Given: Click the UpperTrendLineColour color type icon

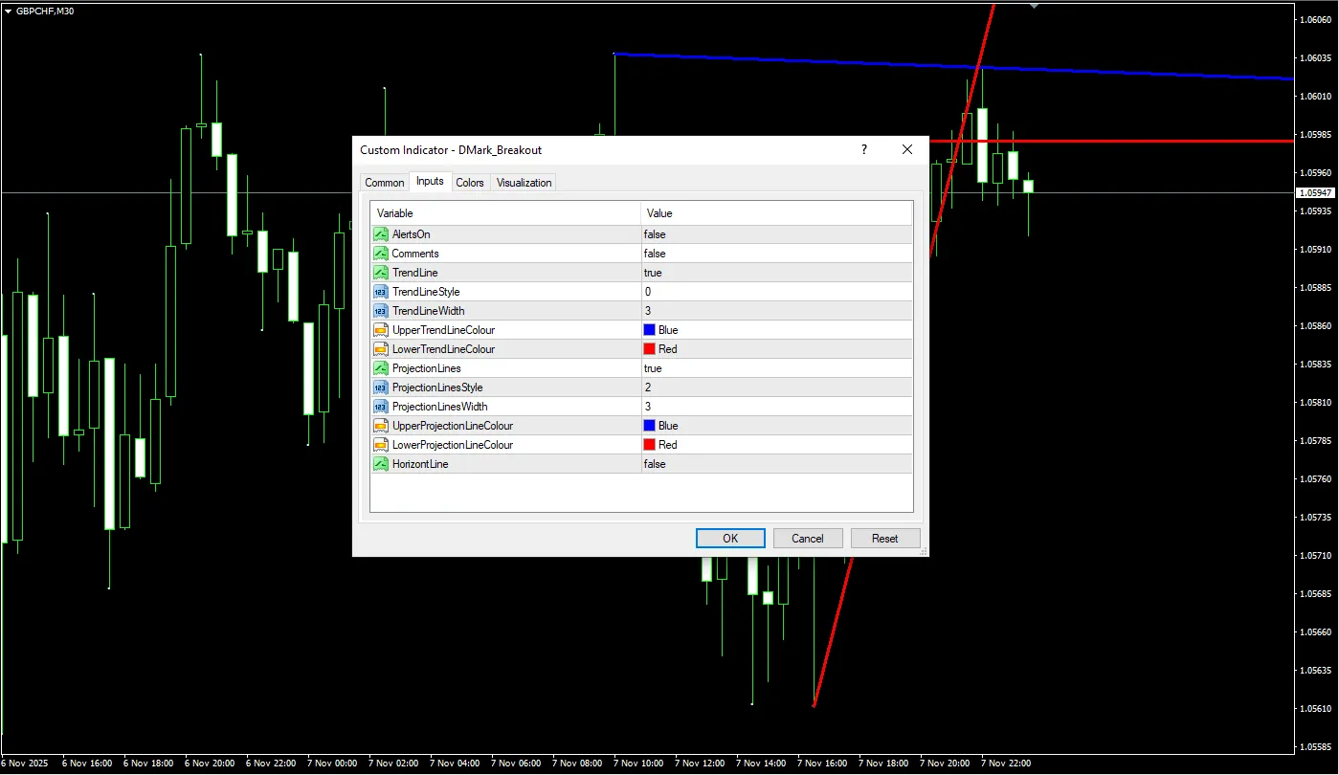Looking at the screenshot, I should [x=380, y=330].
